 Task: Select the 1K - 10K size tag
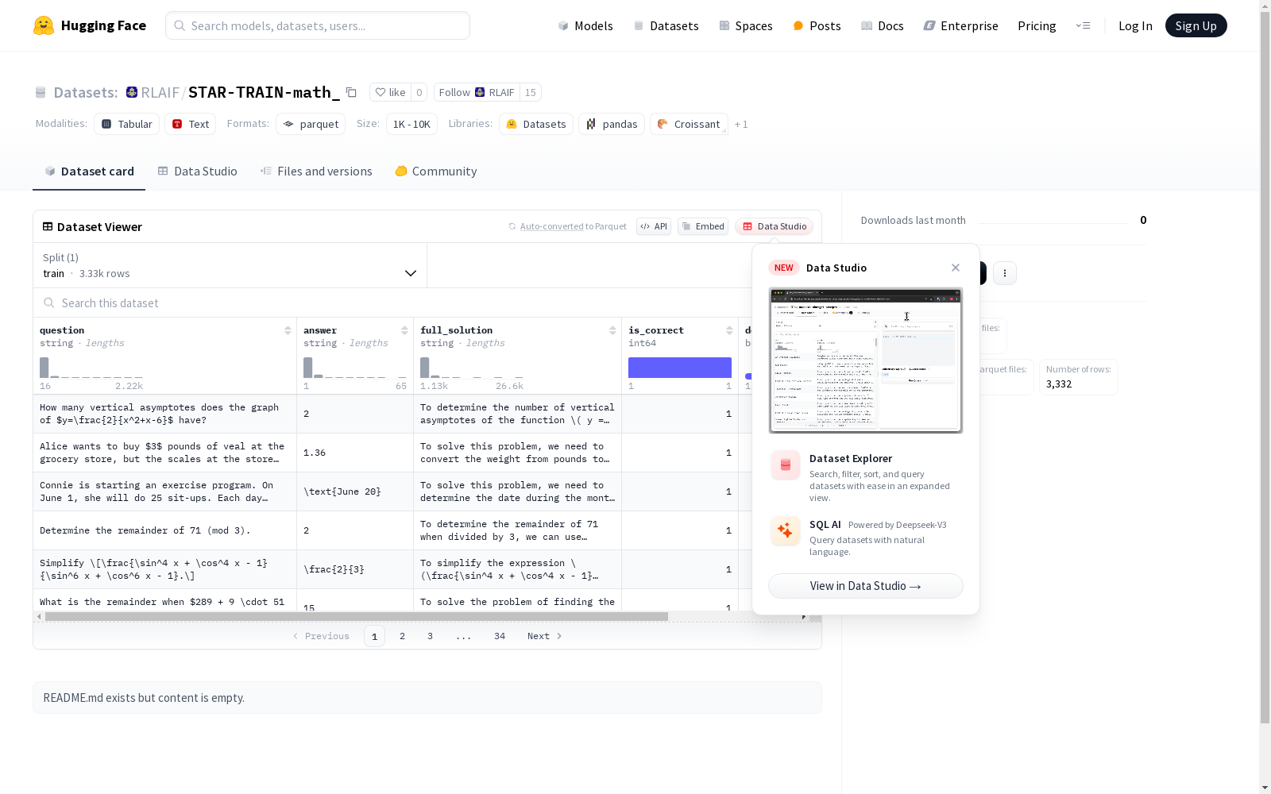tap(411, 124)
